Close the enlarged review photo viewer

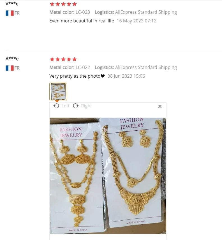click(x=160, y=106)
